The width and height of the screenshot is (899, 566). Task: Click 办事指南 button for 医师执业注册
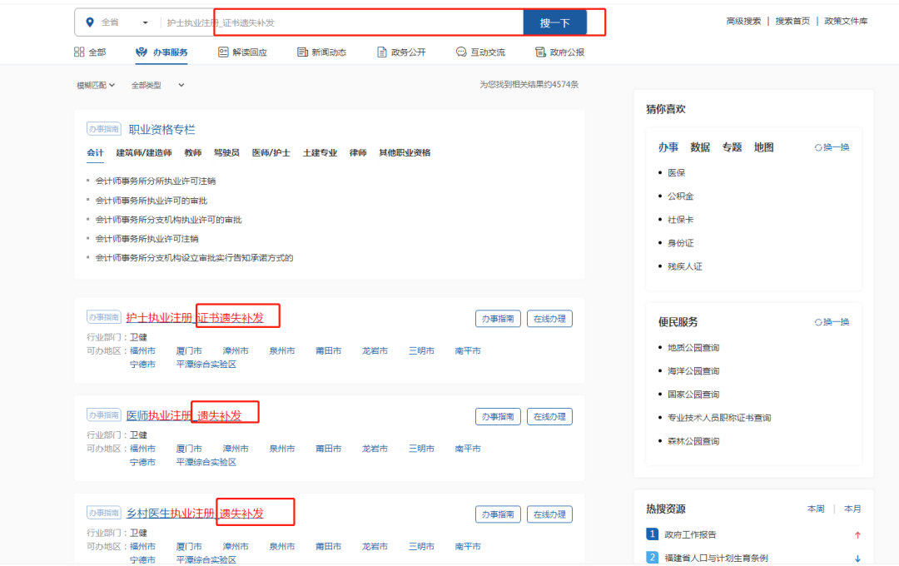click(498, 417)
